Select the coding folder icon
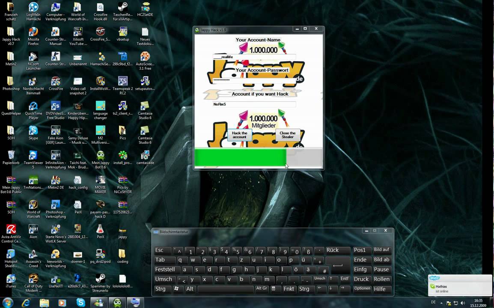Viewport: 494px width, 308px height. 122,256
